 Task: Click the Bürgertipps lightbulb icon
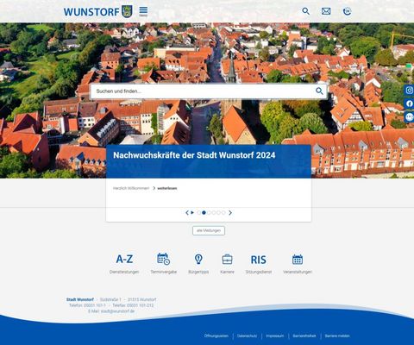(x=198, y=259)
